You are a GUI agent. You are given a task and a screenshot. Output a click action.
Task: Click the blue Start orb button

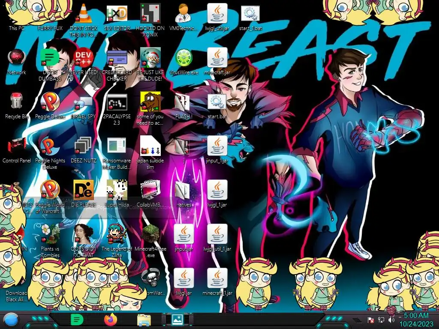point(11,320)
